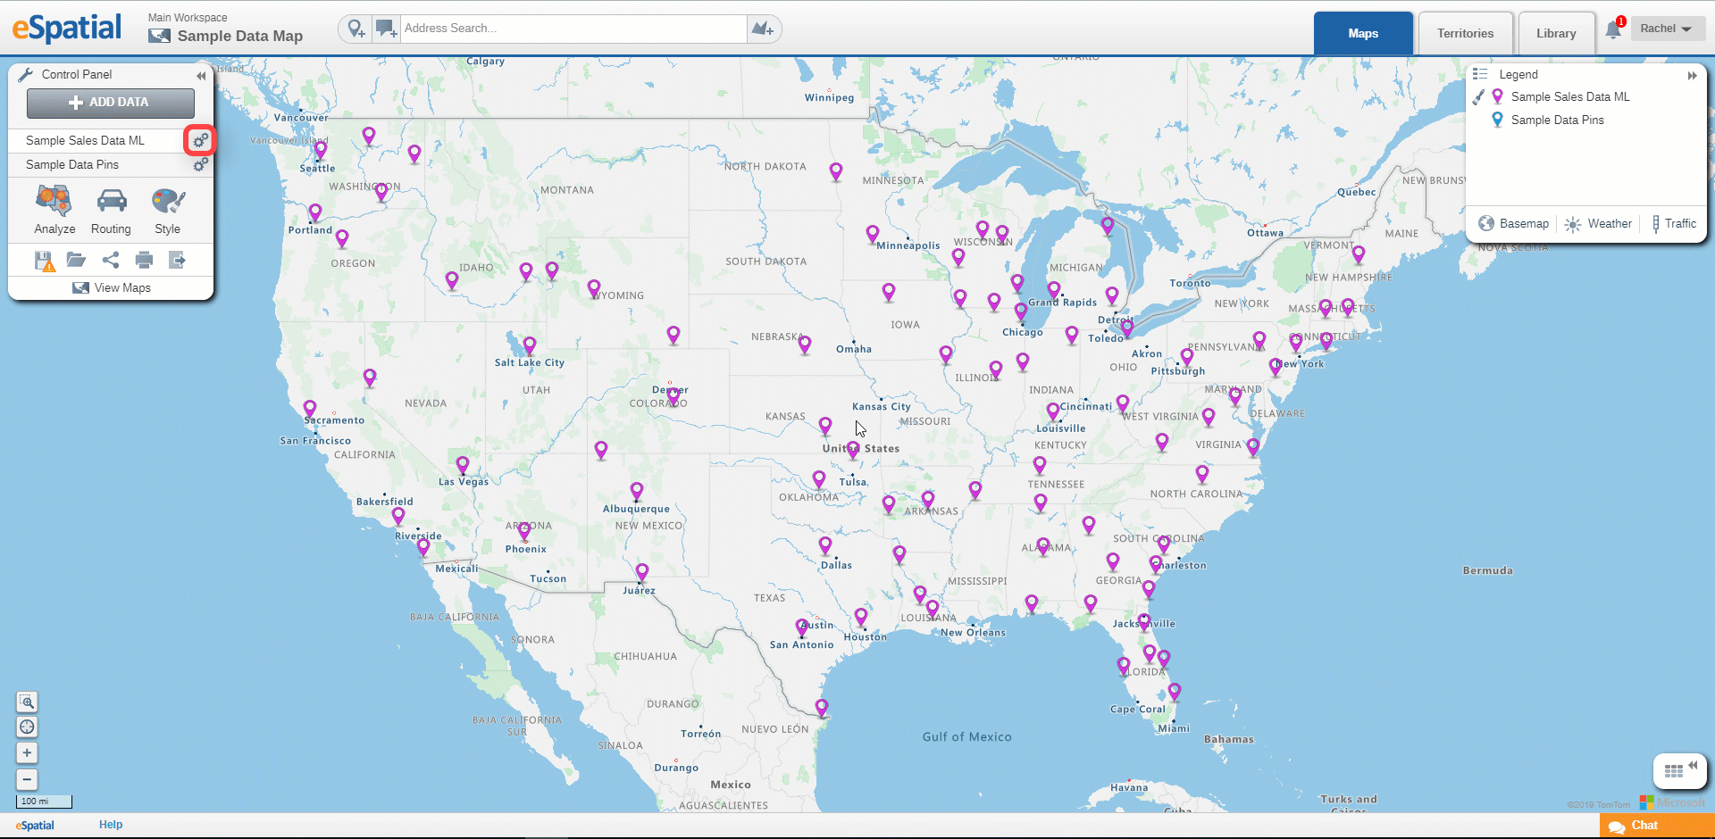Open the Chat widget
Image resolution: width=1715 pixels, height=839 pixels.
(1657, 826)
